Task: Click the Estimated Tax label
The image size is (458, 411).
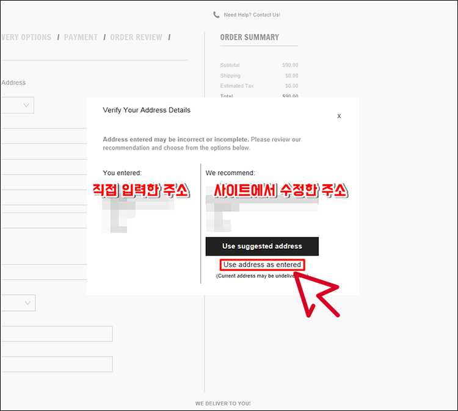Action: pos(237,86)
